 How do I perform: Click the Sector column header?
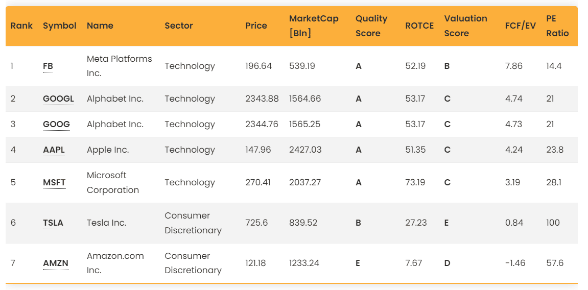[x=178, y=26]
